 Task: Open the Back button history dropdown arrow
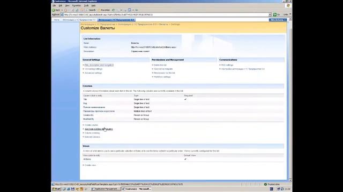click(62, 10)
